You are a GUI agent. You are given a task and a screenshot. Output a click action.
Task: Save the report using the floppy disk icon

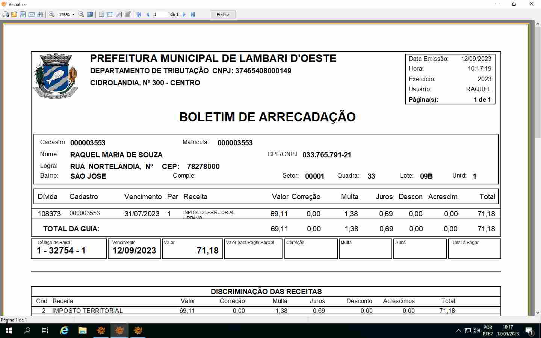coord(23,15)
